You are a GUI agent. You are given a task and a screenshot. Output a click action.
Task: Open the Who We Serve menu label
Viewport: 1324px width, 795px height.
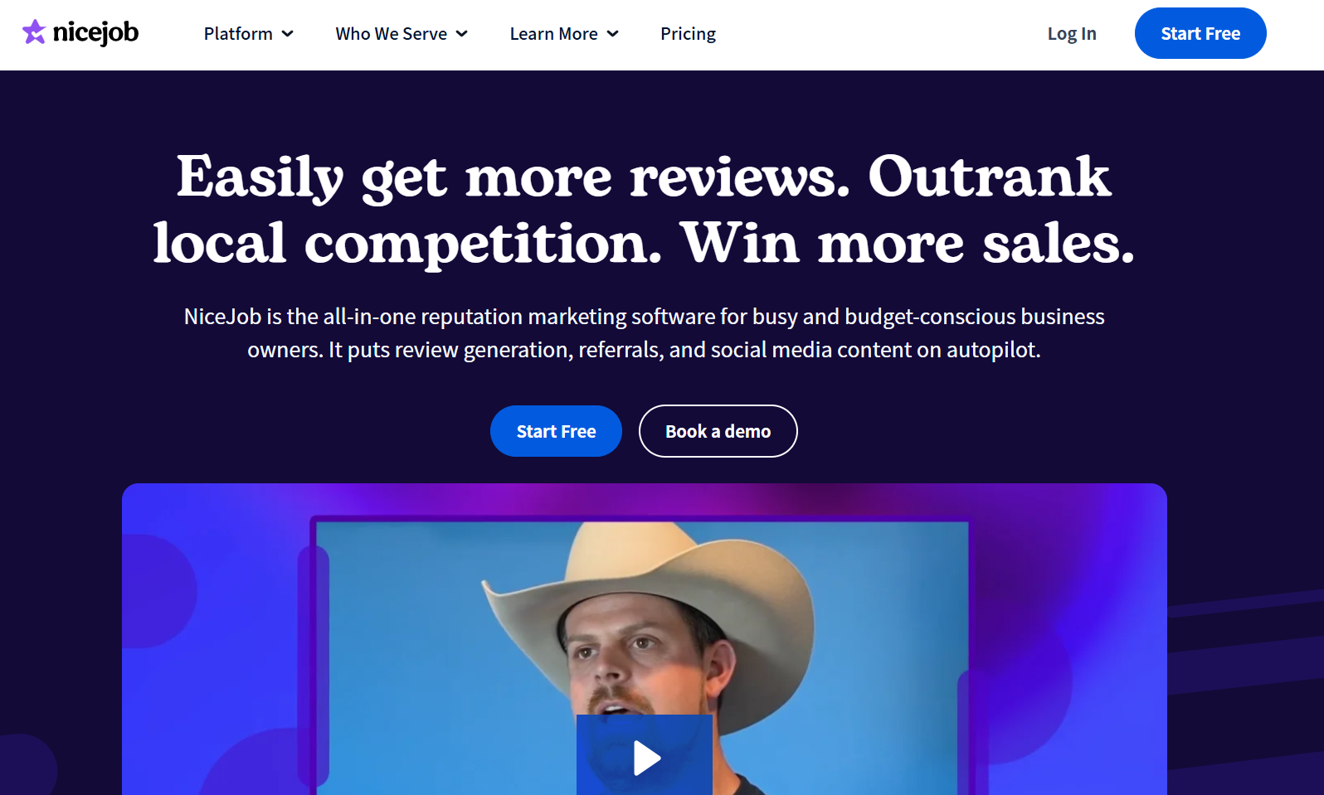point(391,34)
